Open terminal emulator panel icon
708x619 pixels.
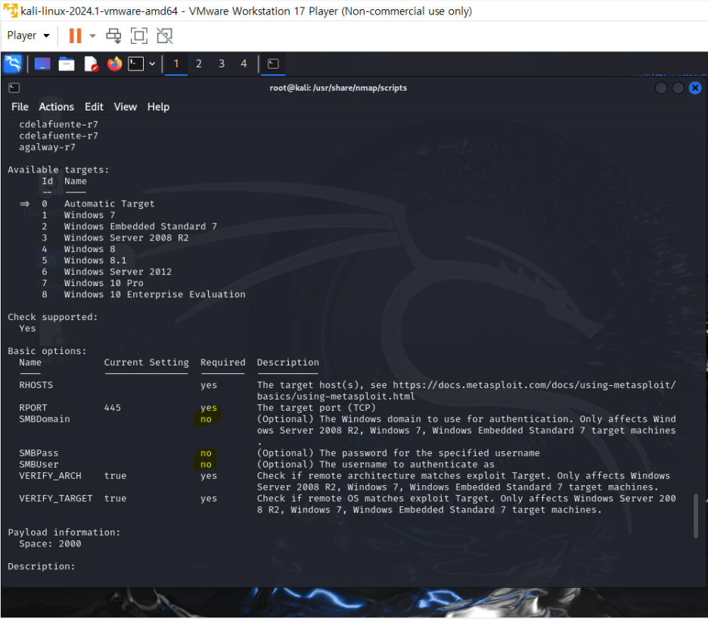point(136,64)
